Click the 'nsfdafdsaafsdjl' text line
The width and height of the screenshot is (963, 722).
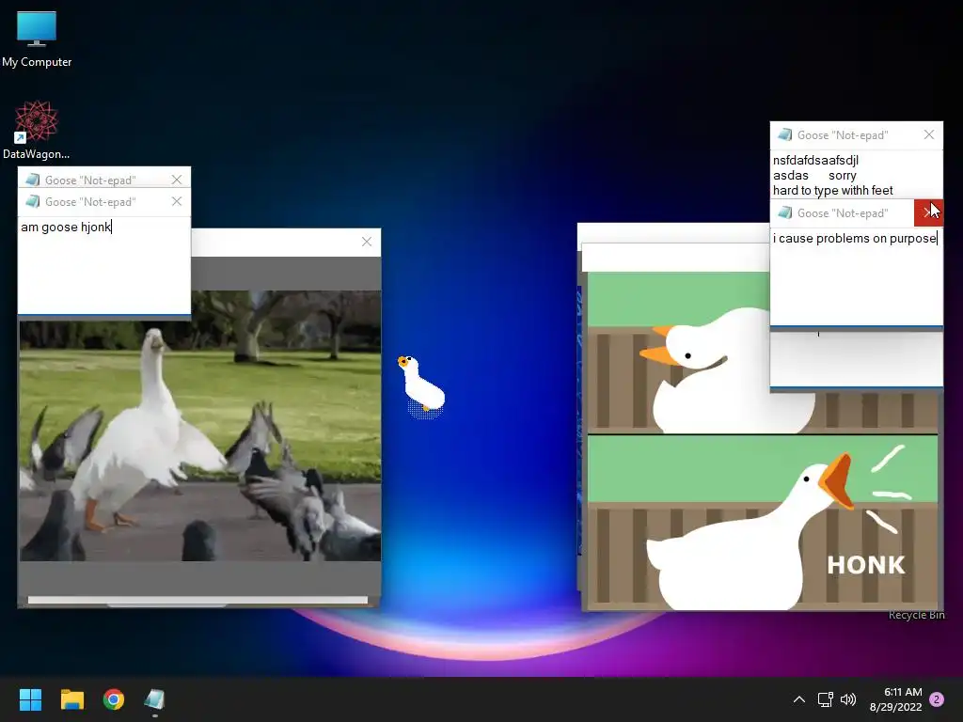815,160
